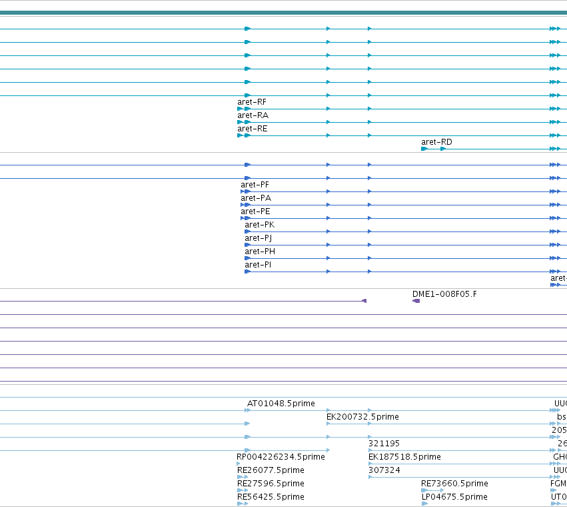Select the aret-PA protein label

(x=256, y=198)
